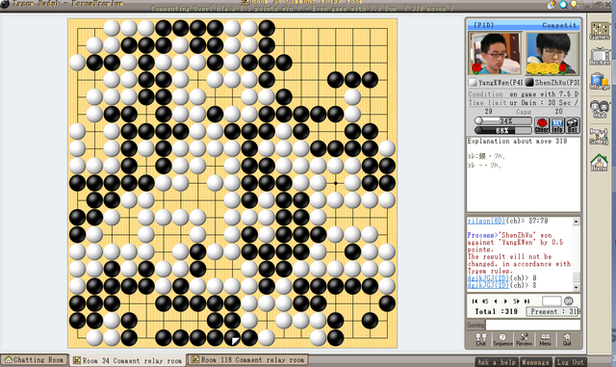Open the Charge coins sidebar icon

(600, 82)
